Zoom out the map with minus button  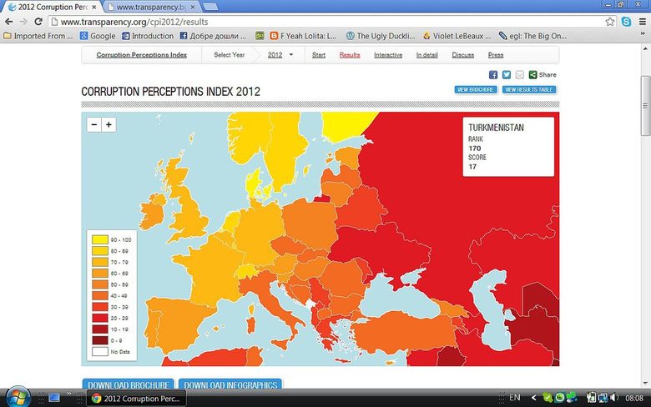pyautogui.click(x=94, y=124)
